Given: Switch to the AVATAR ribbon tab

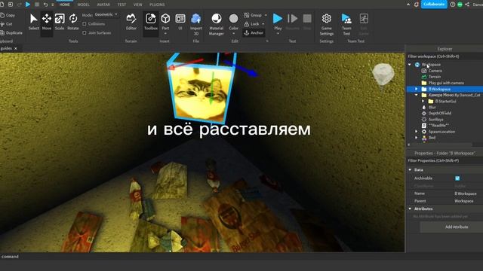Looking at the screenshot, I should 103,5.
